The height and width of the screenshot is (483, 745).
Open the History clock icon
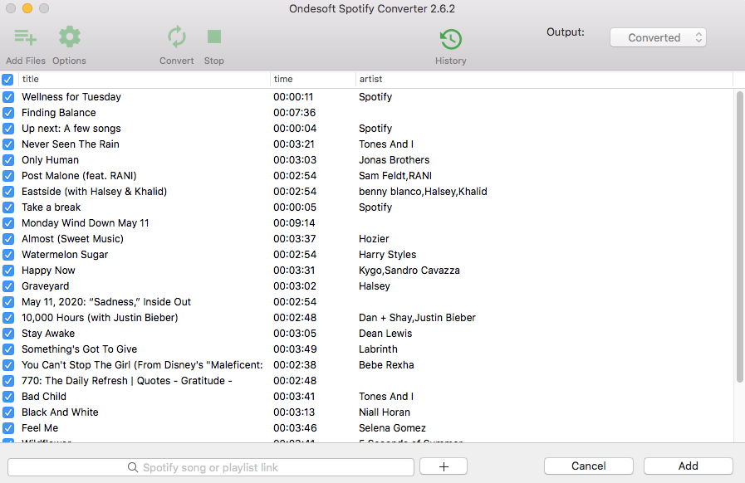click(x=450, y=39)
